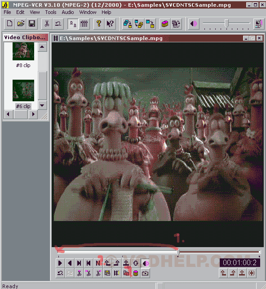
Task: Open the Audio menu
Action: coord(68,12)
